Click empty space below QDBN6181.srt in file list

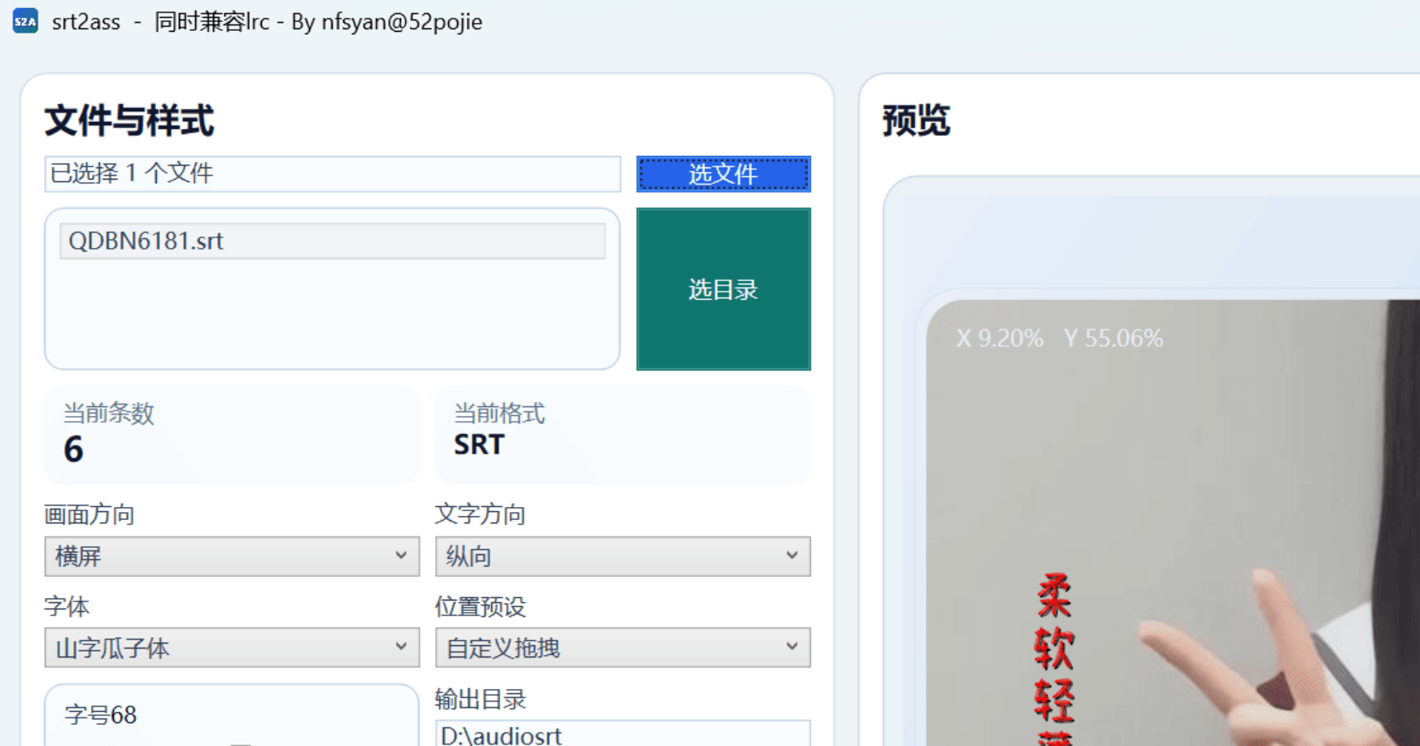click(332, 317)
